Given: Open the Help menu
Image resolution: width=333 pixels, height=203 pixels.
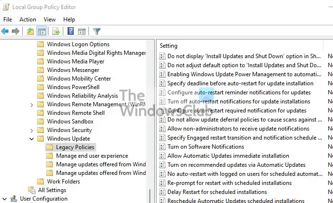Looking at the screenshot, I should coord(69,20).
